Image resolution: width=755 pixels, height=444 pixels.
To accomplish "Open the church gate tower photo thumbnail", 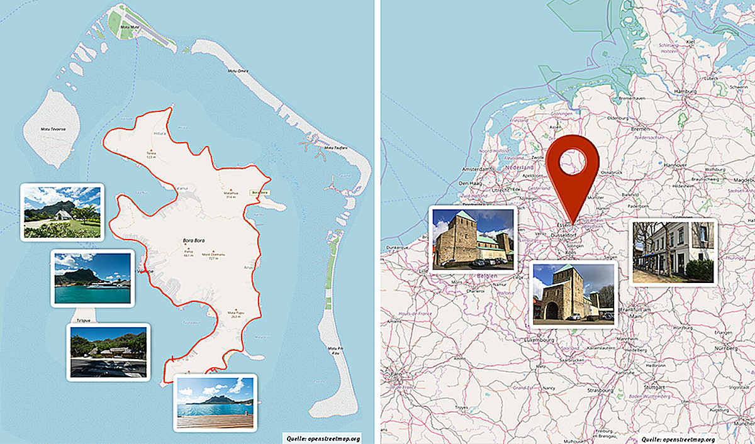I will 573,294.
